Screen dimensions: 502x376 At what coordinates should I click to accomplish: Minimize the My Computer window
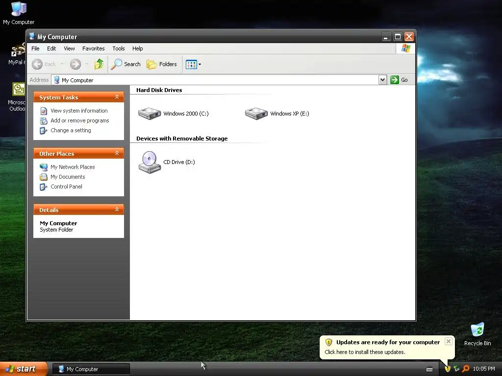[x=386, y=36]
